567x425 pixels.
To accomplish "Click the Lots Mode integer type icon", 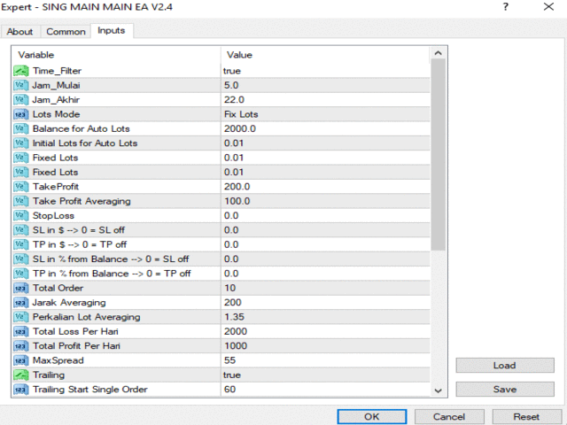I will pos(21,114).
